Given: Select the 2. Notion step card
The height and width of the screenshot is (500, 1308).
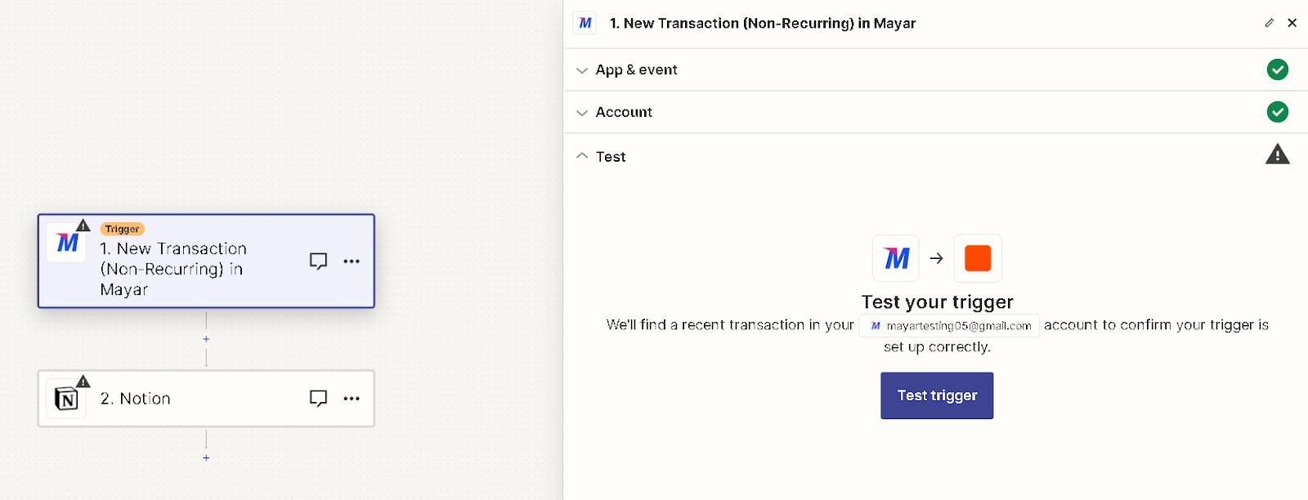Looking at the screenshot, I should 206,399.
